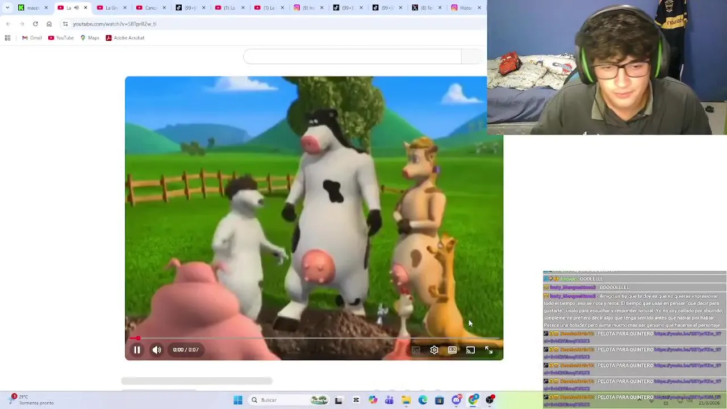The image size is (727, 409).
Task: Reload the page
Action: (35, 24)
